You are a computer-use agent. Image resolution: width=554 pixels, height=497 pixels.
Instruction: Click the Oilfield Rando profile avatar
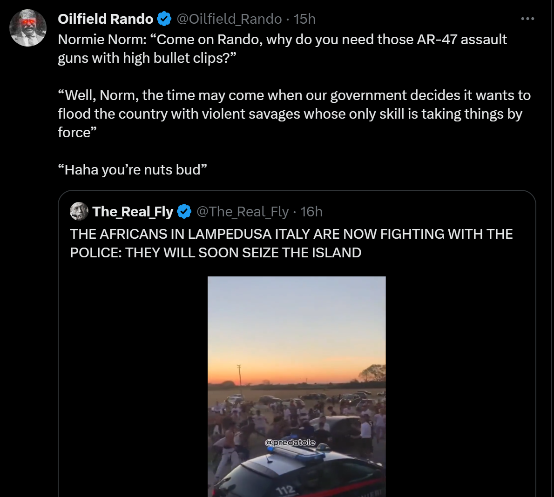pos(28,28)
